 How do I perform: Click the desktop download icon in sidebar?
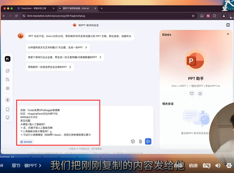point(8,117)
